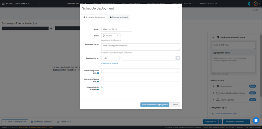The width and height of the screenshot is (262, 129).
Task: Click the rocket icon in the top bar
Action: (249, 4)
